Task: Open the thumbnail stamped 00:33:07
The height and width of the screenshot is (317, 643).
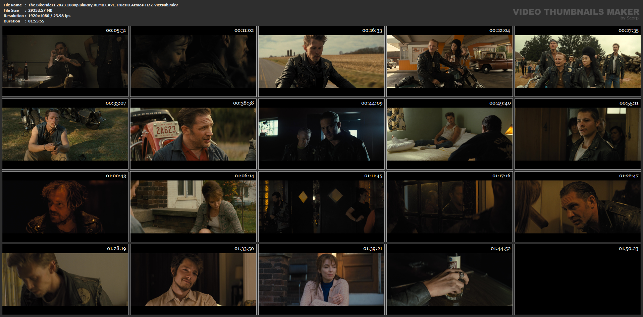Action: coord(65,134)
